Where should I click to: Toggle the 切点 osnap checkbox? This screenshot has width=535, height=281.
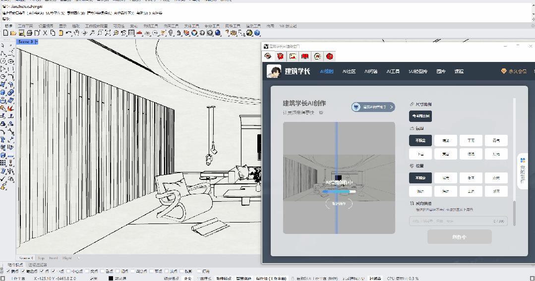click(x=118, y=272)
